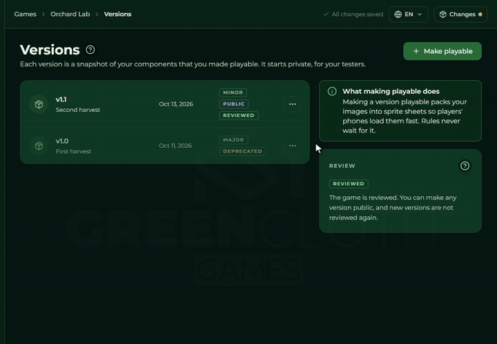Select the v1.0 First harvest row

click(165, 146)
